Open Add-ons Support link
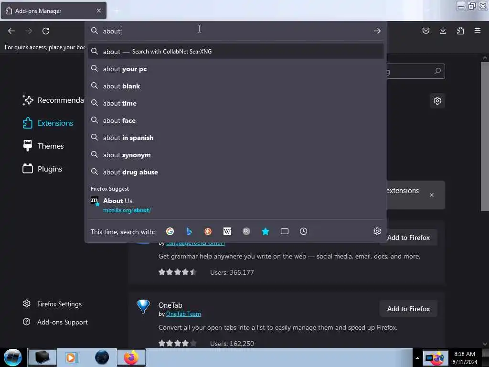This screenshot has width=489, height=367. 55,322
